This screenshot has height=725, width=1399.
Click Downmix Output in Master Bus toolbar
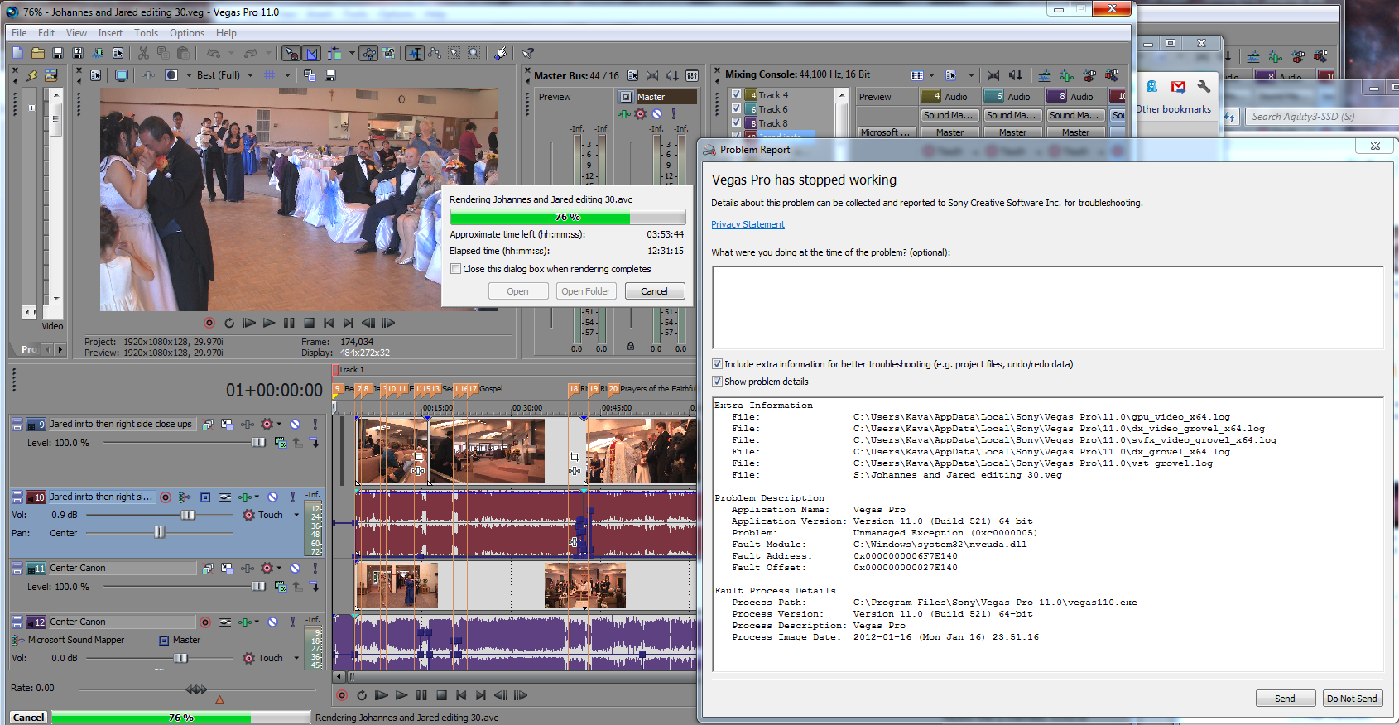pyautogui.click(x=652, y=75)
